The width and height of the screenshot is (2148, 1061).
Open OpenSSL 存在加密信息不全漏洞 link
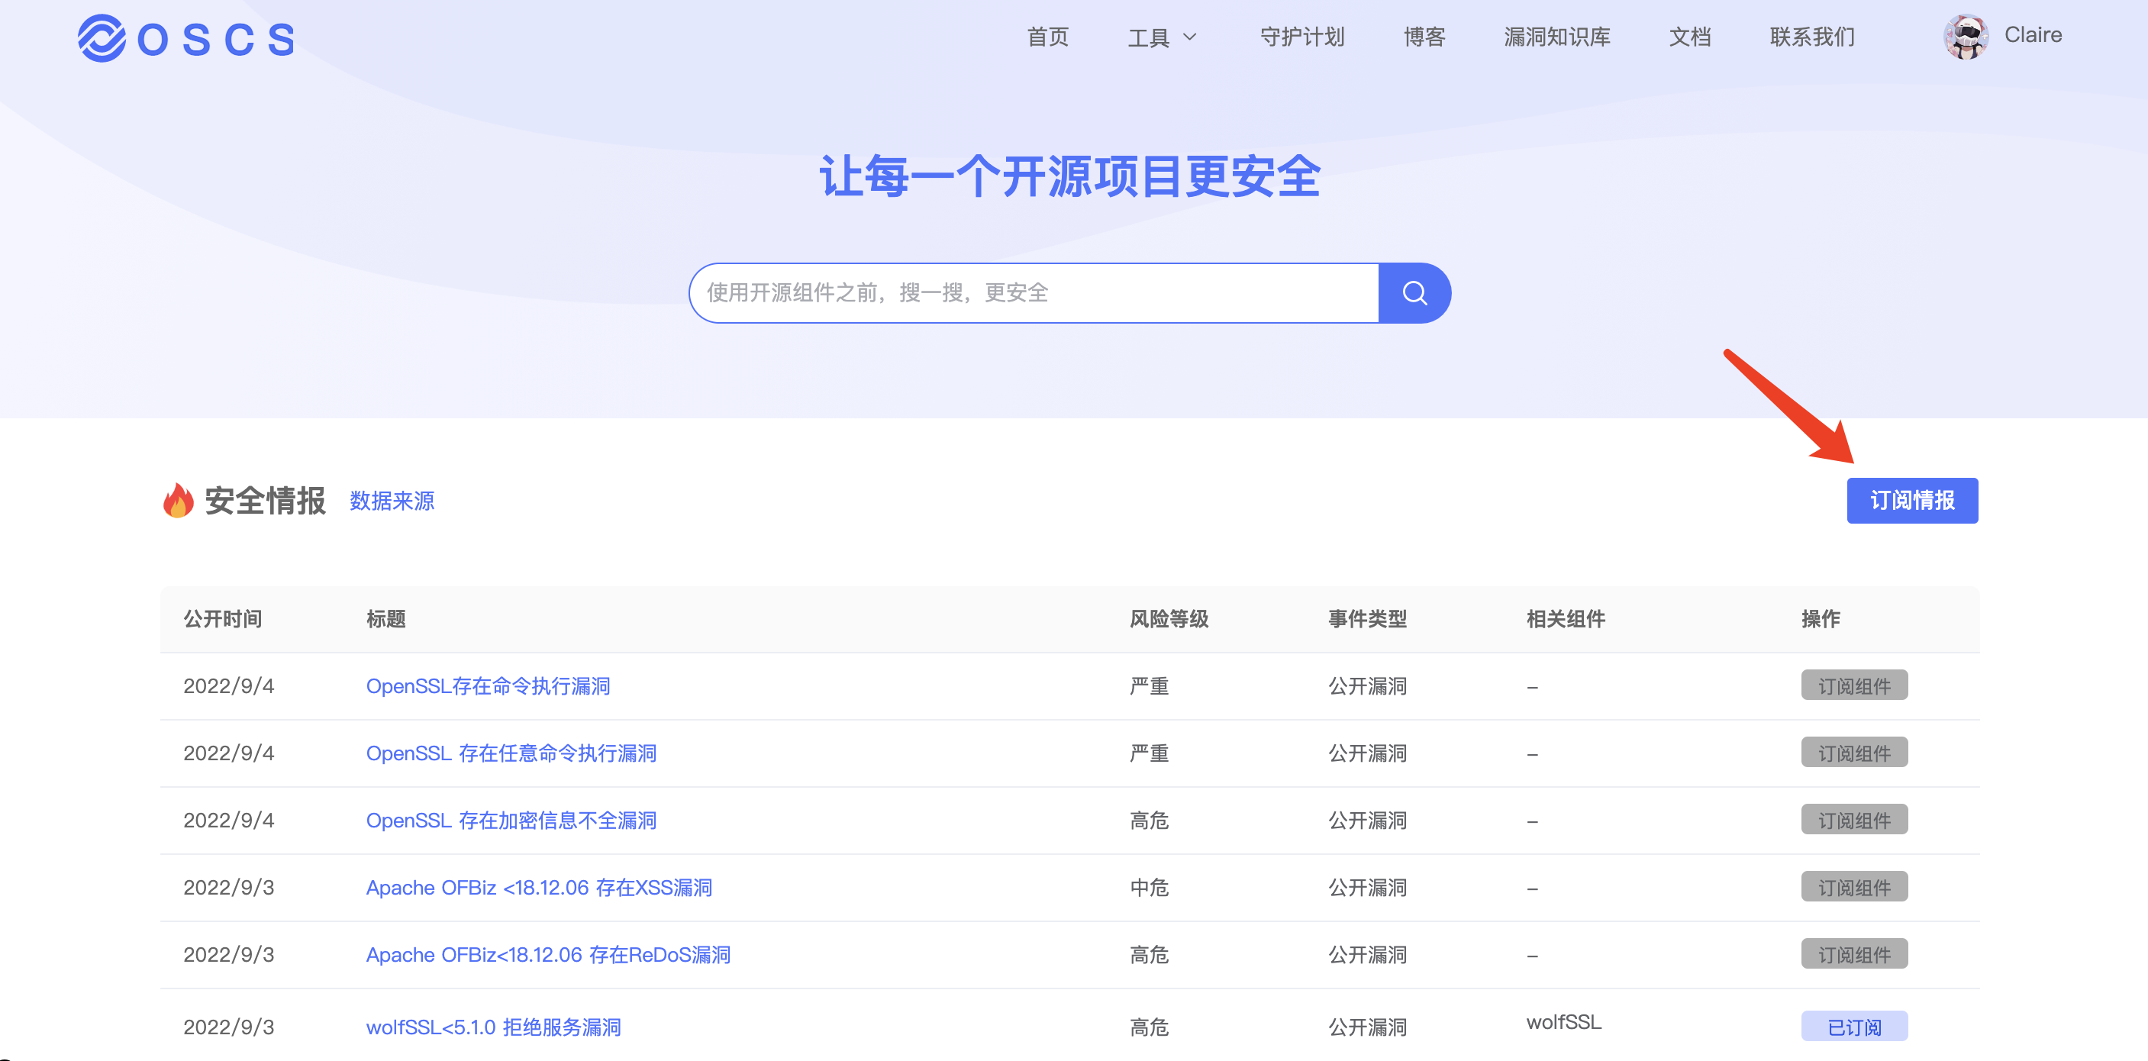pyautogui.click(x=511, y=820)
